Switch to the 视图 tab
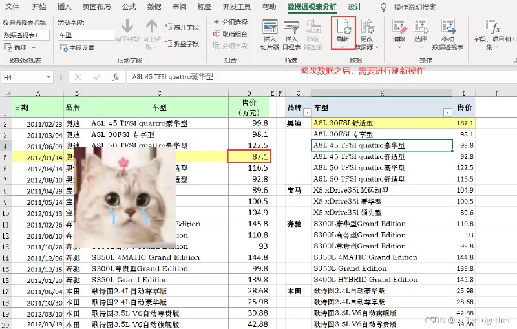Viewport: 517px width, 329px height. tap(204, 7)
